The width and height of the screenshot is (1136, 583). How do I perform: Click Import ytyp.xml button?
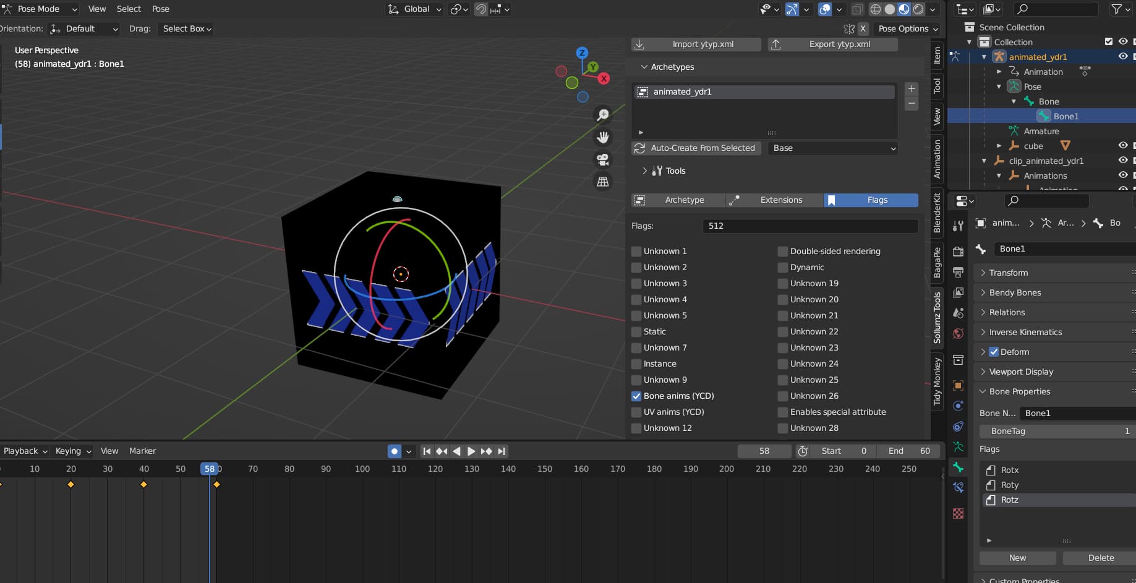(696, 45)
